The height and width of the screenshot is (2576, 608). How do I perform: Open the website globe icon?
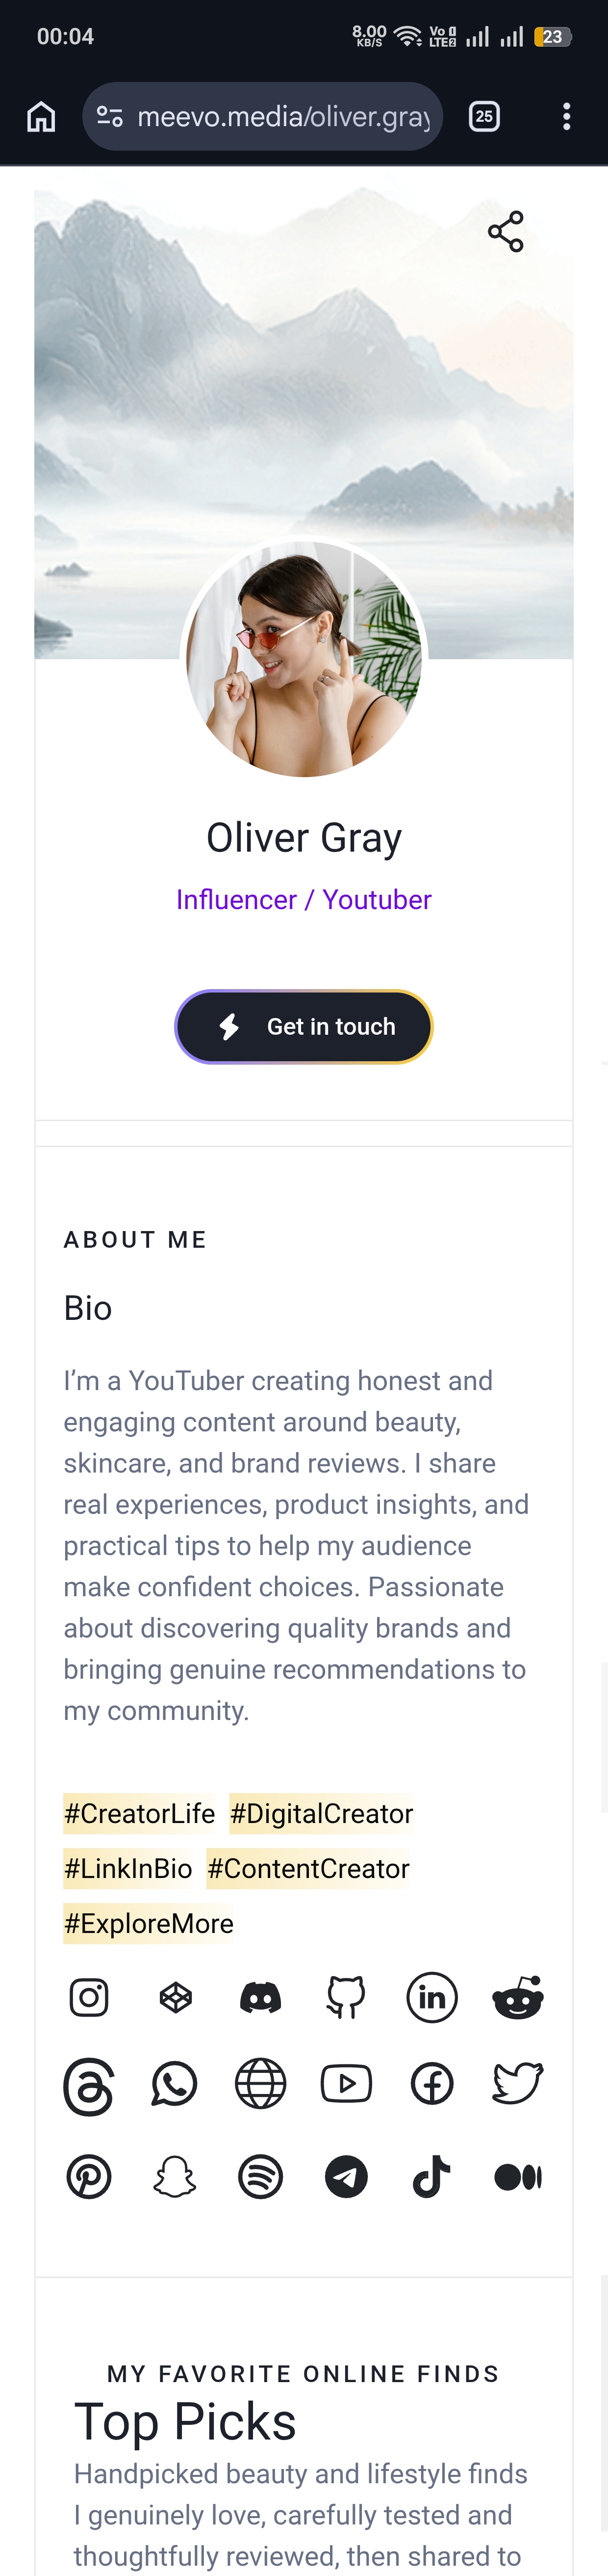pos(260,2084)
